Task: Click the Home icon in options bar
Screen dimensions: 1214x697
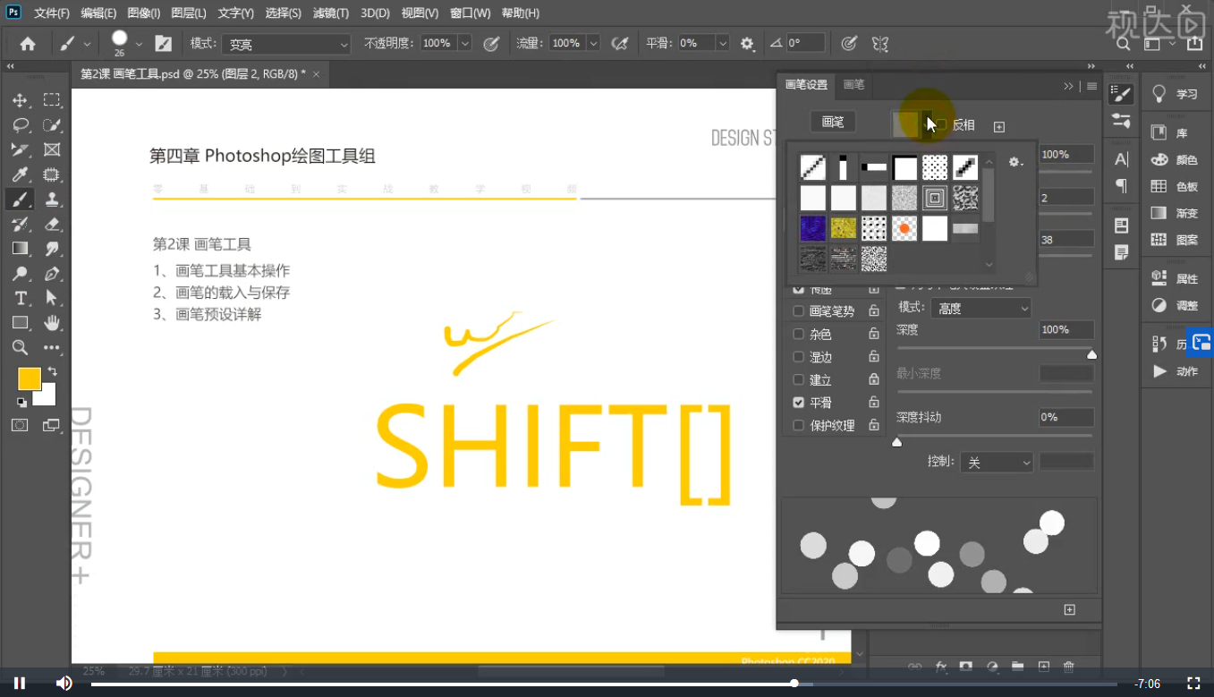Action: (28, 43)
